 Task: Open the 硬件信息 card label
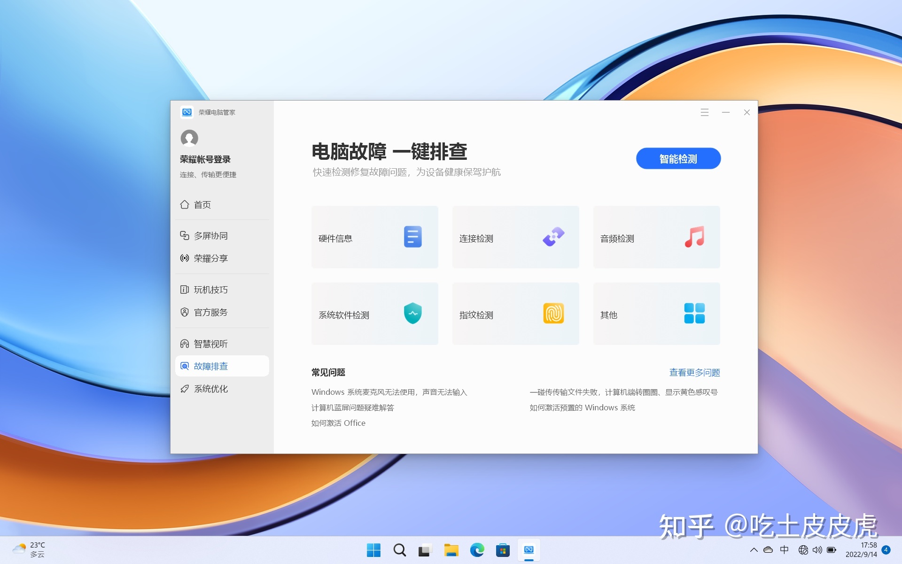coord(335,238)
